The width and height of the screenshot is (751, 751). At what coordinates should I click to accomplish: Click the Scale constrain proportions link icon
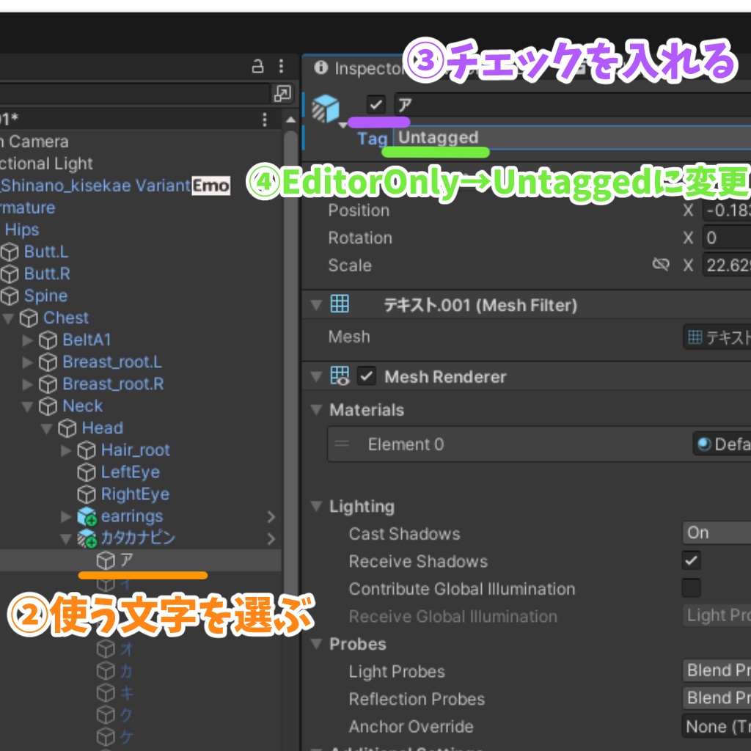point(661,264)
